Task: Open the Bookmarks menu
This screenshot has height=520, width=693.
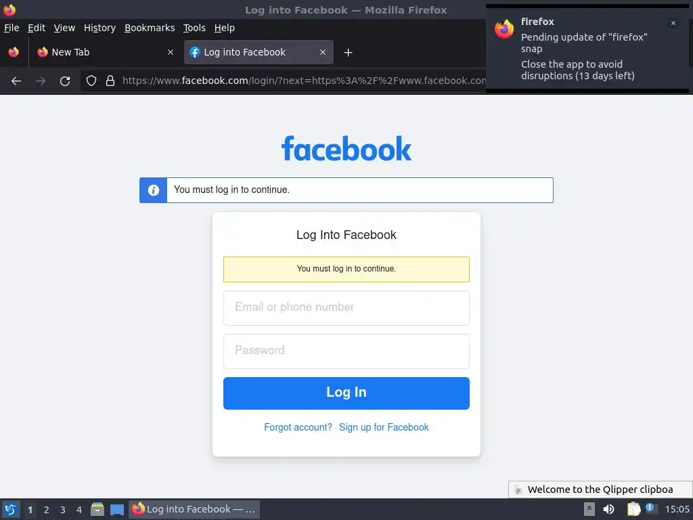Action: 150,28
